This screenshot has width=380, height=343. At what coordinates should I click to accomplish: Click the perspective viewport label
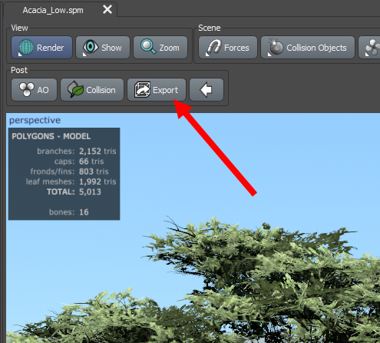click(x=35, y=120)
